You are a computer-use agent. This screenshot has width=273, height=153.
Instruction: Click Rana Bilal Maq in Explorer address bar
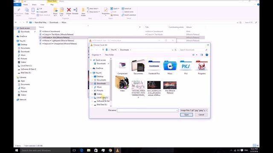[x=41, y=23]
